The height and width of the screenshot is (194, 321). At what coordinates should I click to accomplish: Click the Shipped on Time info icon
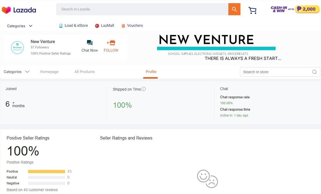point(143,89)
